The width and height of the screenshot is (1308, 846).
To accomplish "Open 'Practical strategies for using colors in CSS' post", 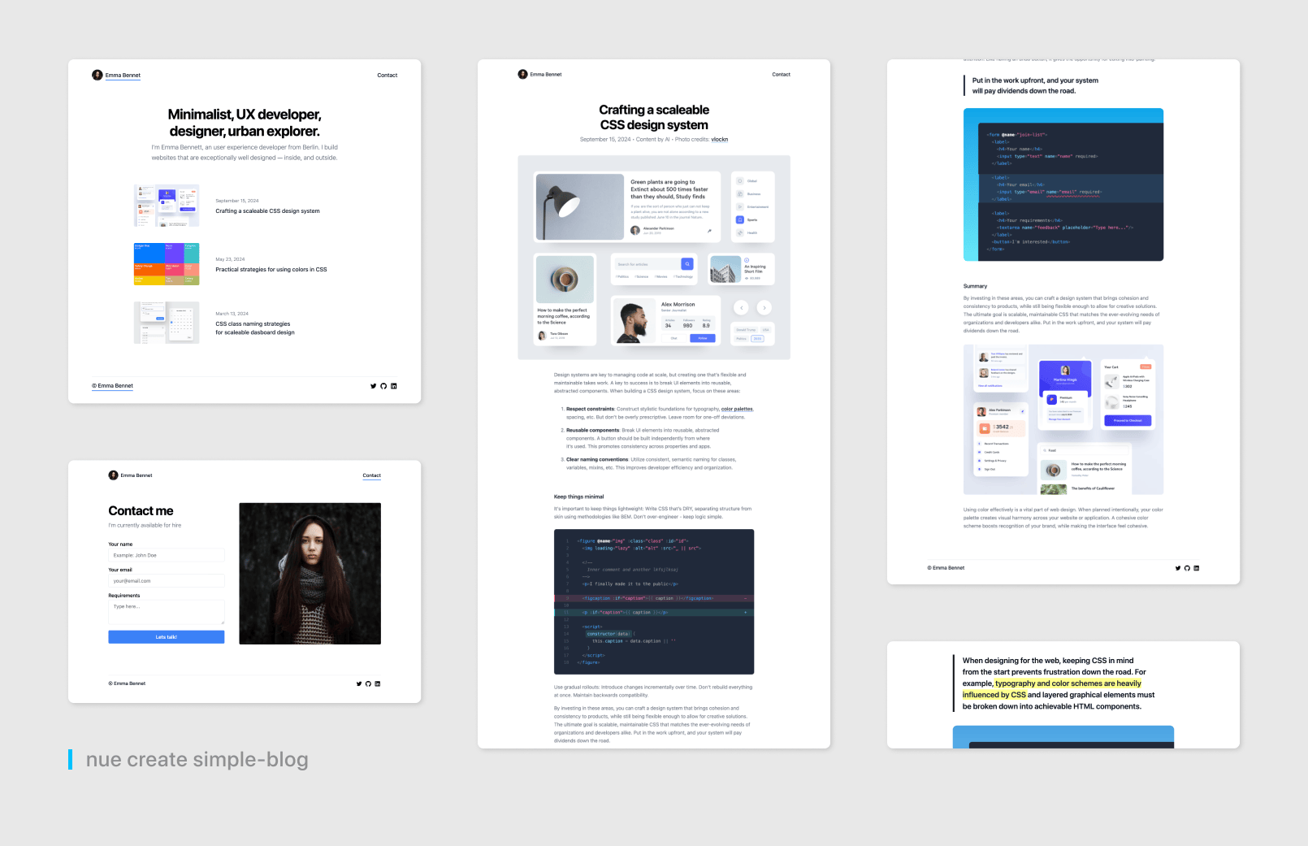I will 271,270.
